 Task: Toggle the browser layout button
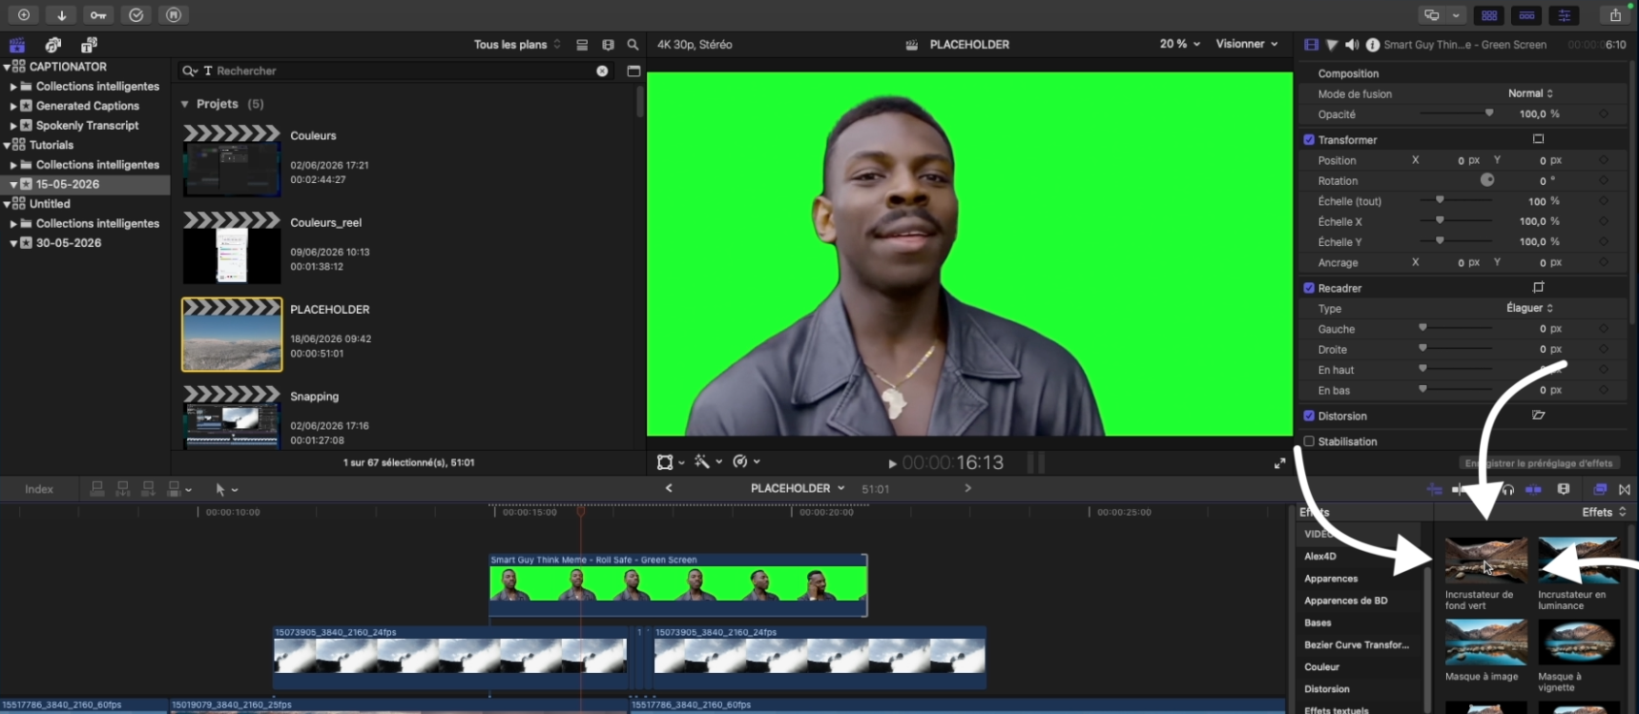(1489, 15)
